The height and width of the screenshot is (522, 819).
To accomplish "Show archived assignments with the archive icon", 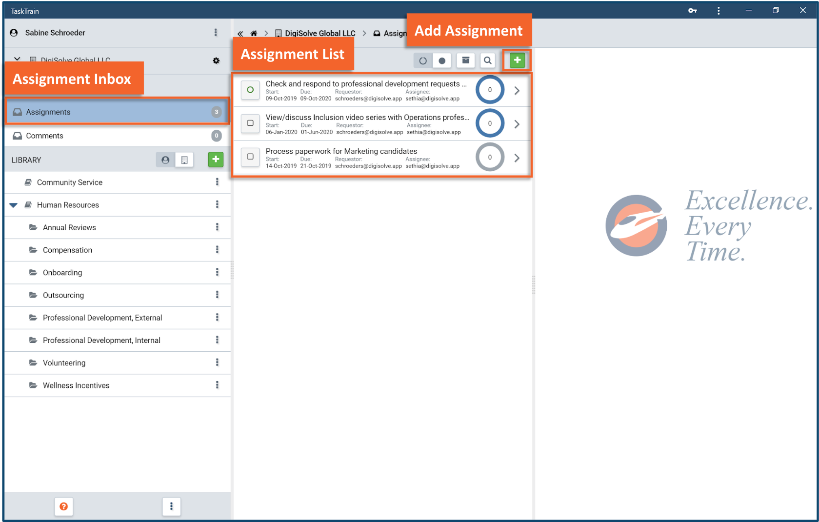I will tap(466, 60).
